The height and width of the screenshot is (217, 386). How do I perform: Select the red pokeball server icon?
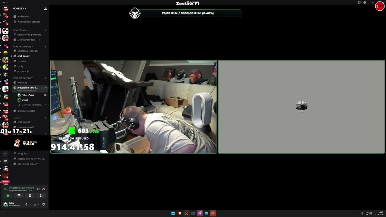[x=5, y=31]
